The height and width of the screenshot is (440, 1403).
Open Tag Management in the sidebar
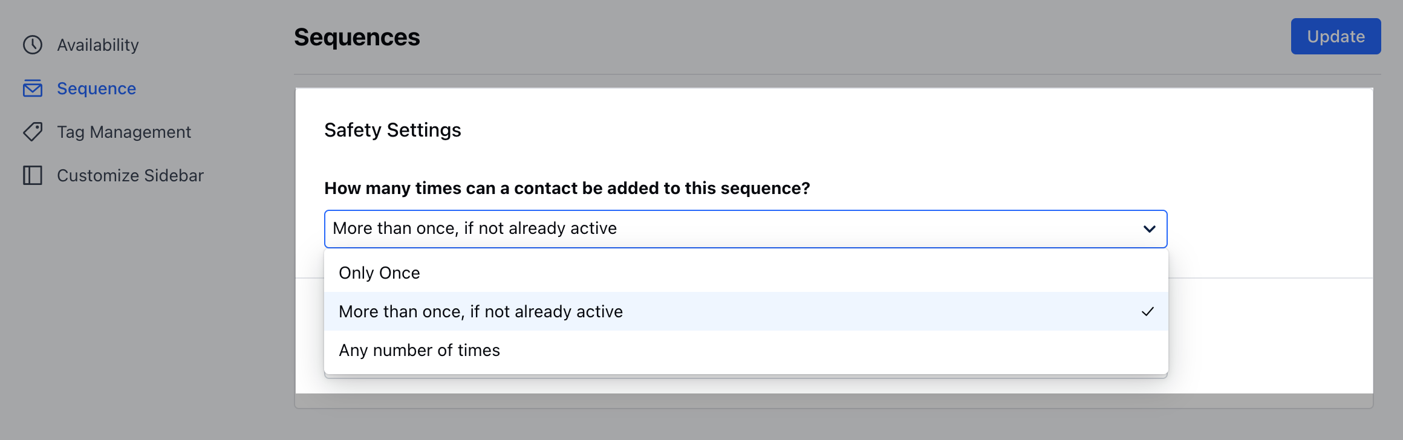pyautogui.click(x=124, y=132)
